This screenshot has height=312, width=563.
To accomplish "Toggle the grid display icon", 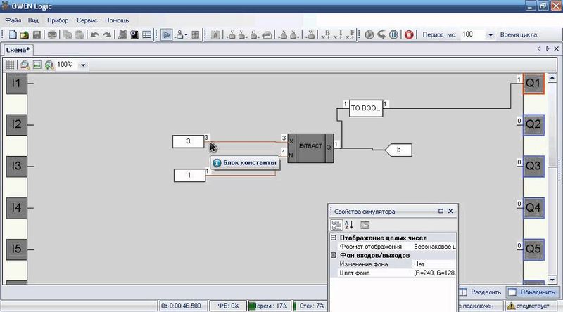I will point(11,65).
